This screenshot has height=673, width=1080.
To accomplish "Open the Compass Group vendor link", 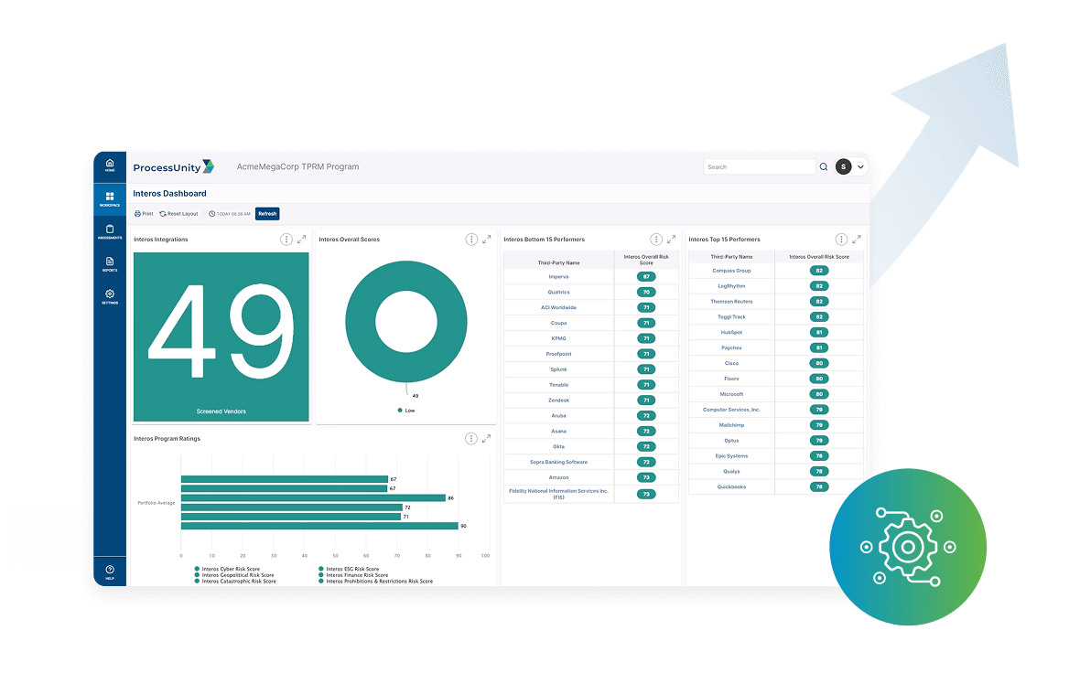I will (731, 271).
